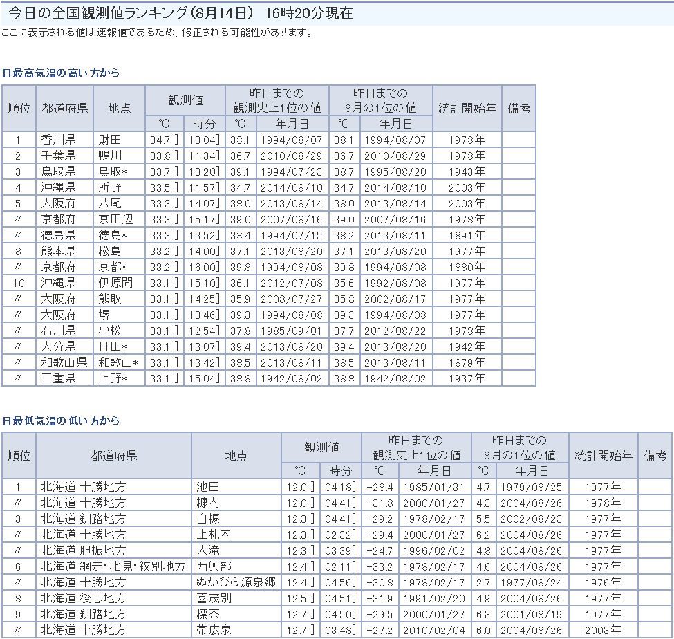The image size is (674, 639).
Task: Click the 日最低気温の低い方から section heading
Action: click(x=61, y=420)
